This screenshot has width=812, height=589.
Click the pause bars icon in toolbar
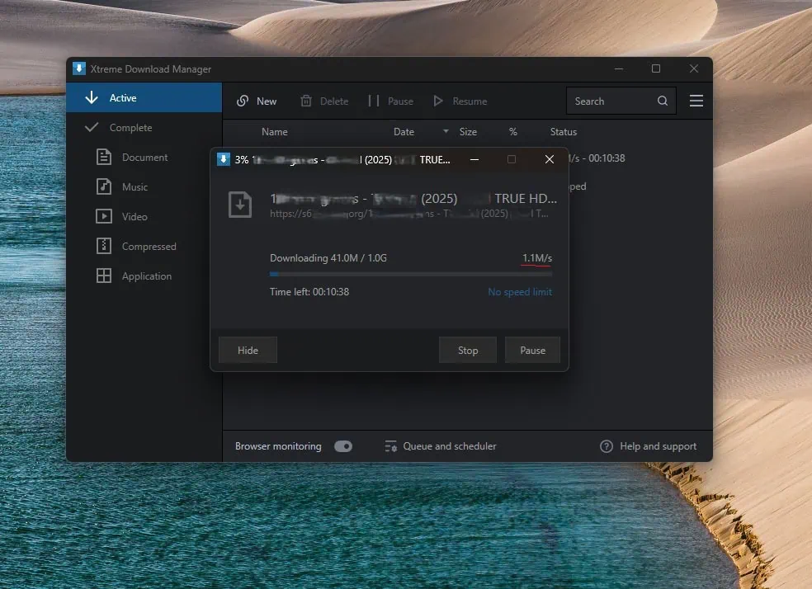(373, 101)
